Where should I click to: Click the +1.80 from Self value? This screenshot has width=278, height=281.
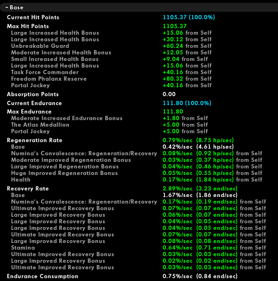[x=185, y=118]
